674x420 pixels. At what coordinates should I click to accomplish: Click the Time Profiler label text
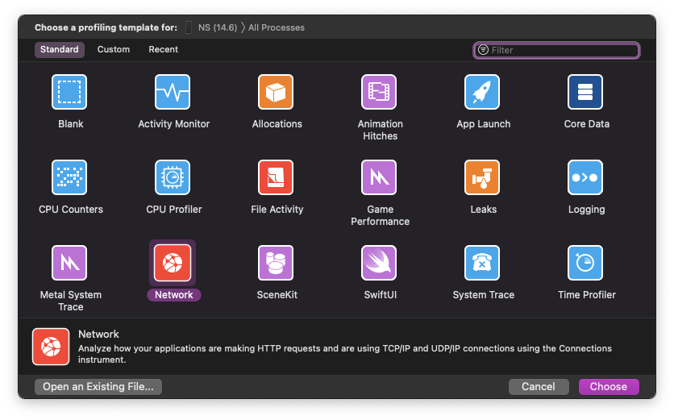pos(586,295)
